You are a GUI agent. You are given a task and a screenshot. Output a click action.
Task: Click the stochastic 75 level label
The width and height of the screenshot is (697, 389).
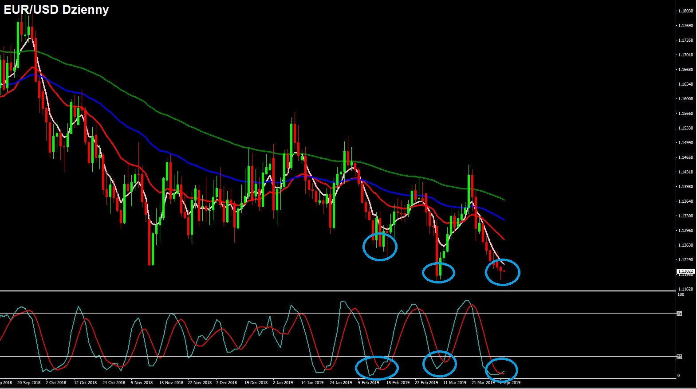[679, 314]
